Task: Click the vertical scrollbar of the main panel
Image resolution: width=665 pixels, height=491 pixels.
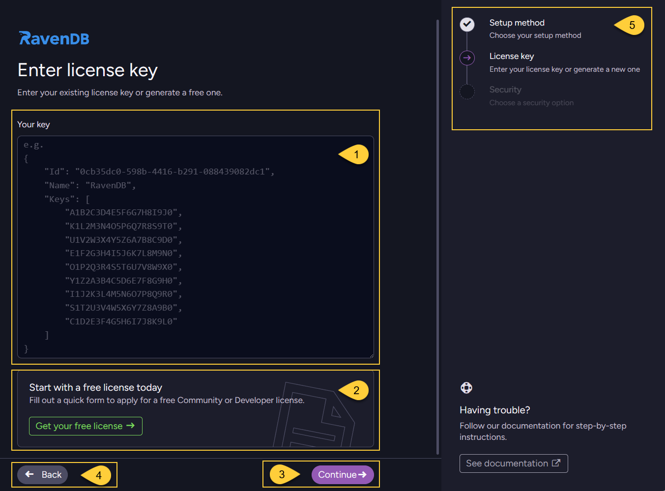Action: pyautogui.click(x=437, y=236)
